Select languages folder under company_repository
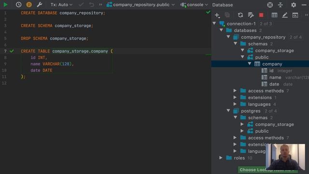 pos(259,104)
